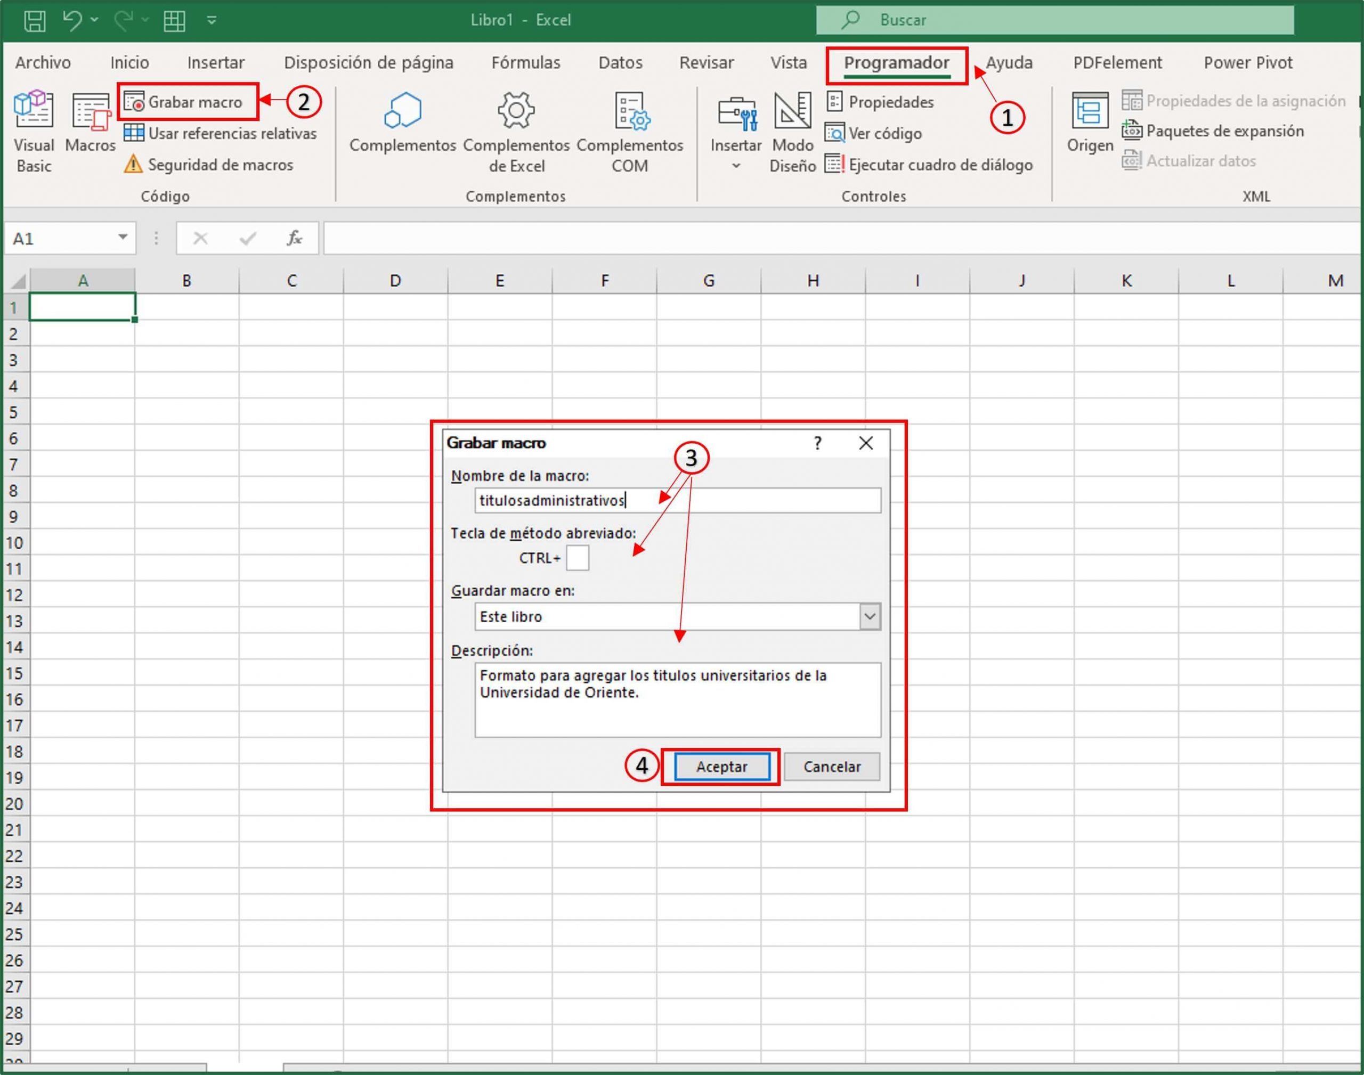Expand the Insertar controls dropdown
Image resolution: width=1364 pixels, height=1075 pixels.
[x=736, y=165]
